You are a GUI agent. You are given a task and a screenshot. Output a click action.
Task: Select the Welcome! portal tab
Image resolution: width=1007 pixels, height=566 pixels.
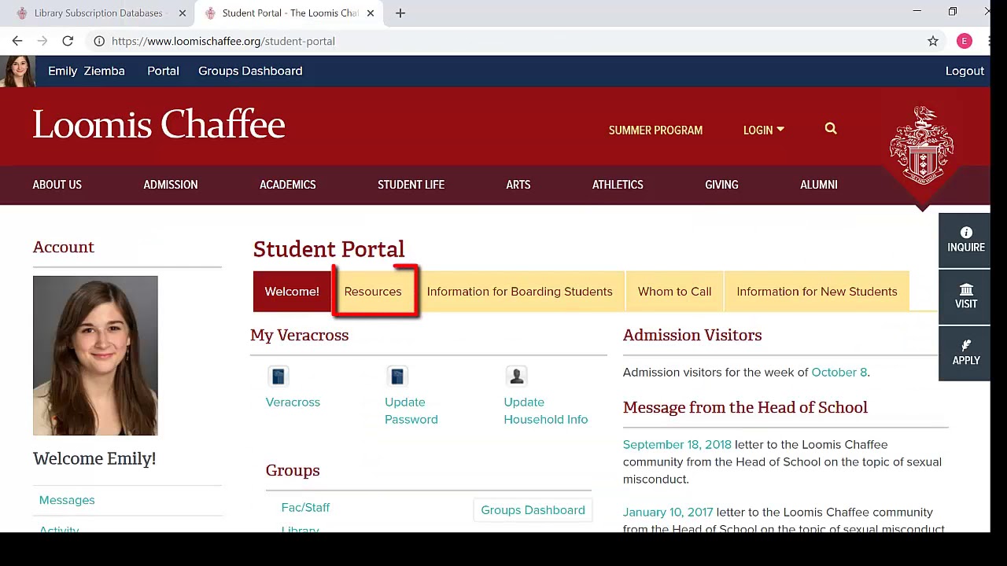pos(292,292)
